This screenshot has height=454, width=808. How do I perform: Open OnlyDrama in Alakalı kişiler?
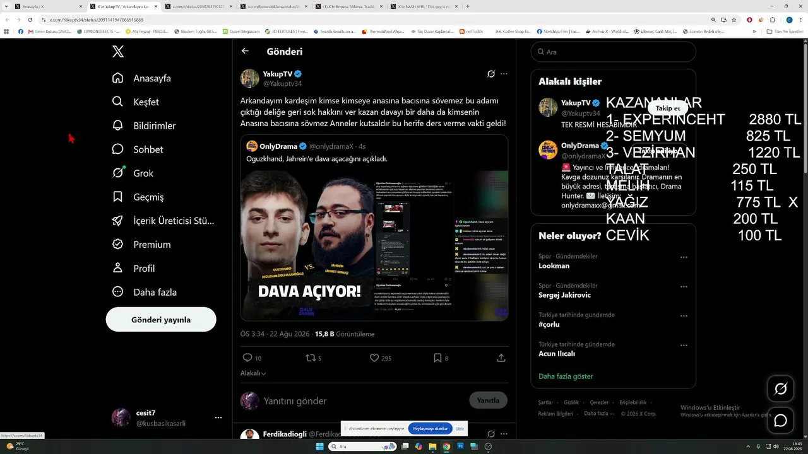579,146
